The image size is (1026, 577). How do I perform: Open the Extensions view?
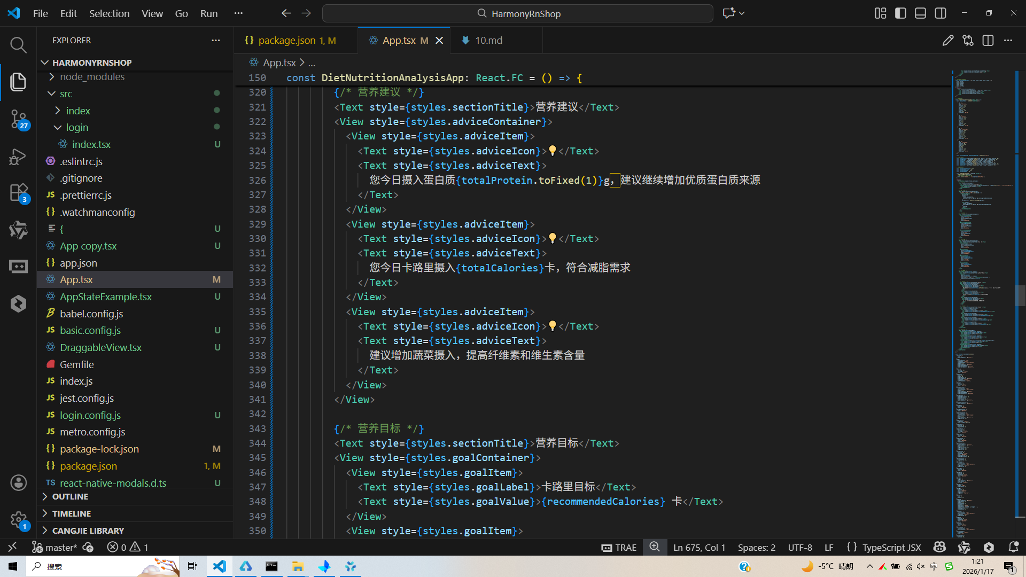(x=18, y=193)
